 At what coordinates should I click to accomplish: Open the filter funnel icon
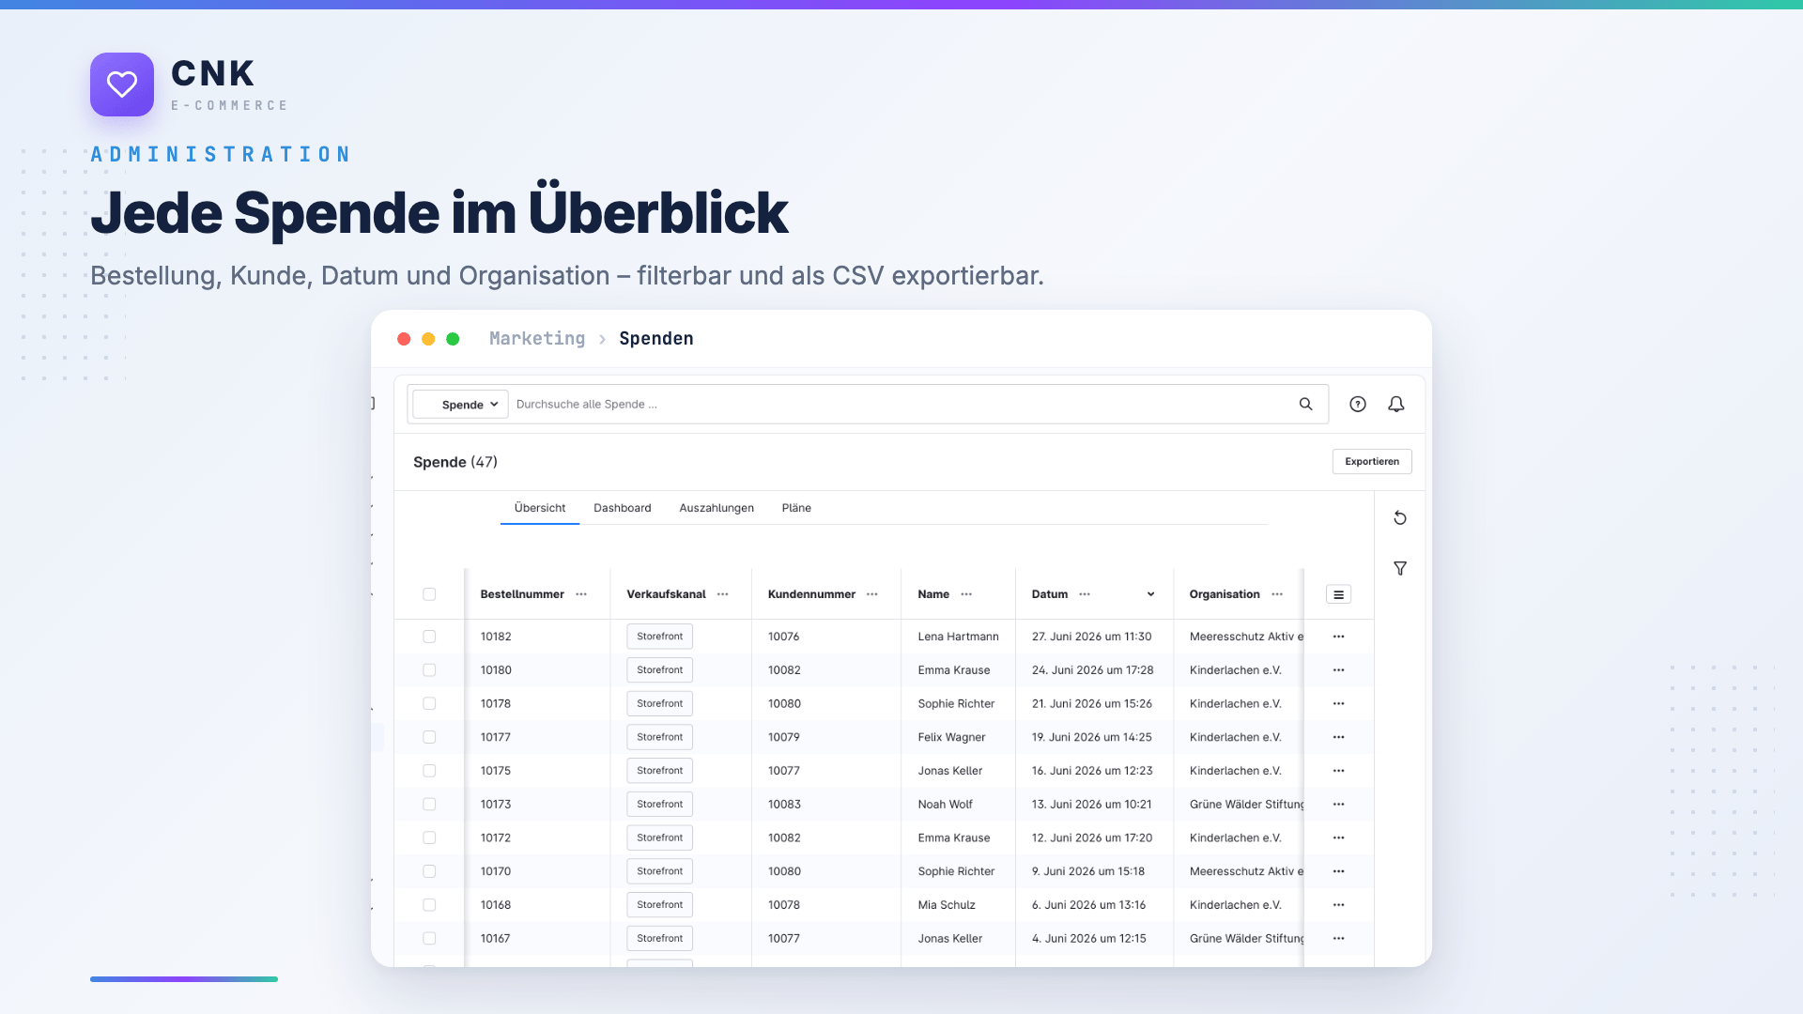pyautogui.click(x=1400, y=568)
